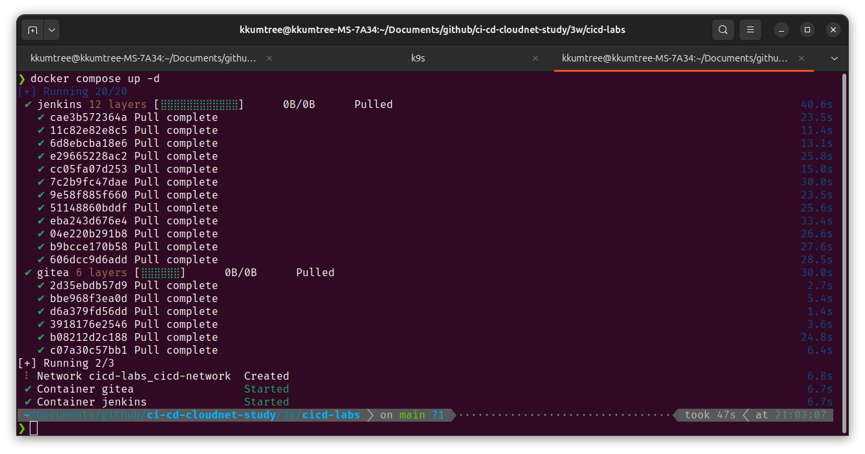Click the terminal vertical scrollbar

point(844,253)
